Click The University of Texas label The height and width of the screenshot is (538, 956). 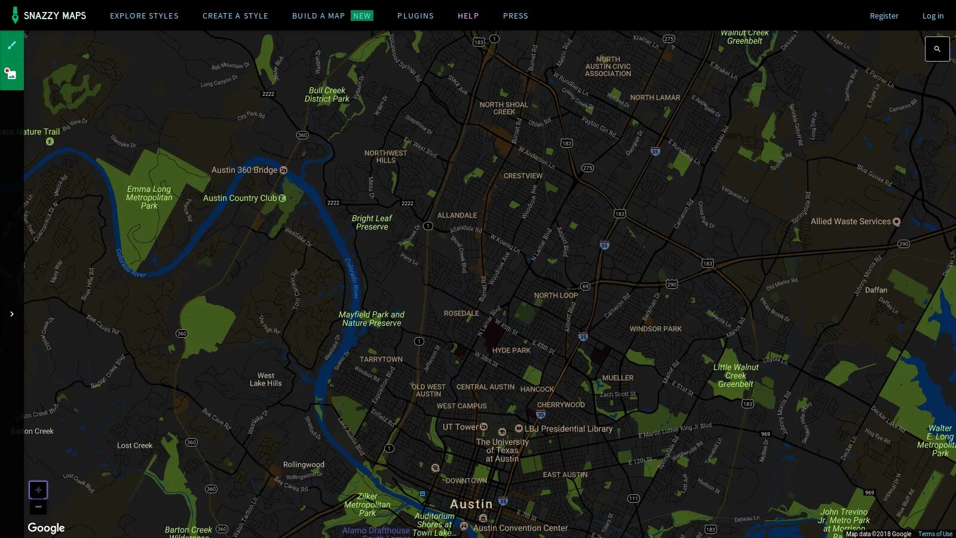click(x=502, y=450)
